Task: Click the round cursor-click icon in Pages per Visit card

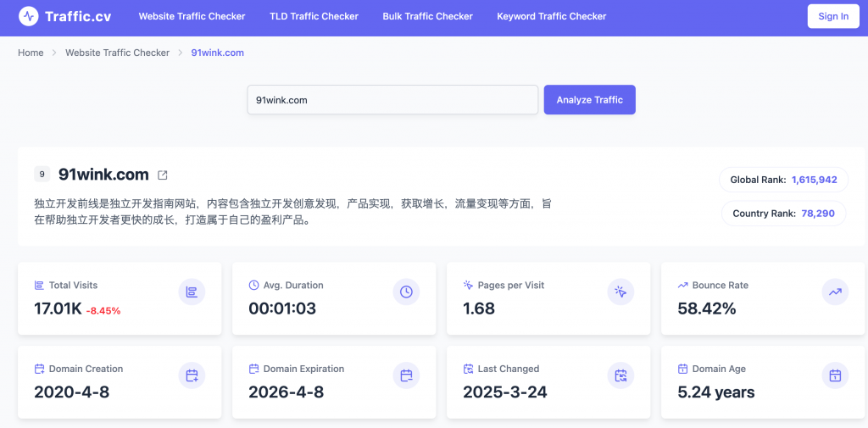Action: point(620,292)
